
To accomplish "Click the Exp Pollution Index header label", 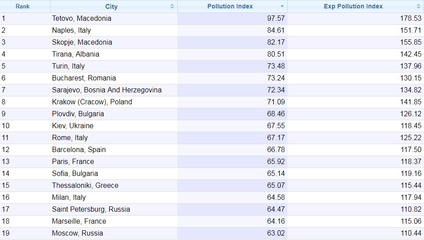I will tap(353, 7).
